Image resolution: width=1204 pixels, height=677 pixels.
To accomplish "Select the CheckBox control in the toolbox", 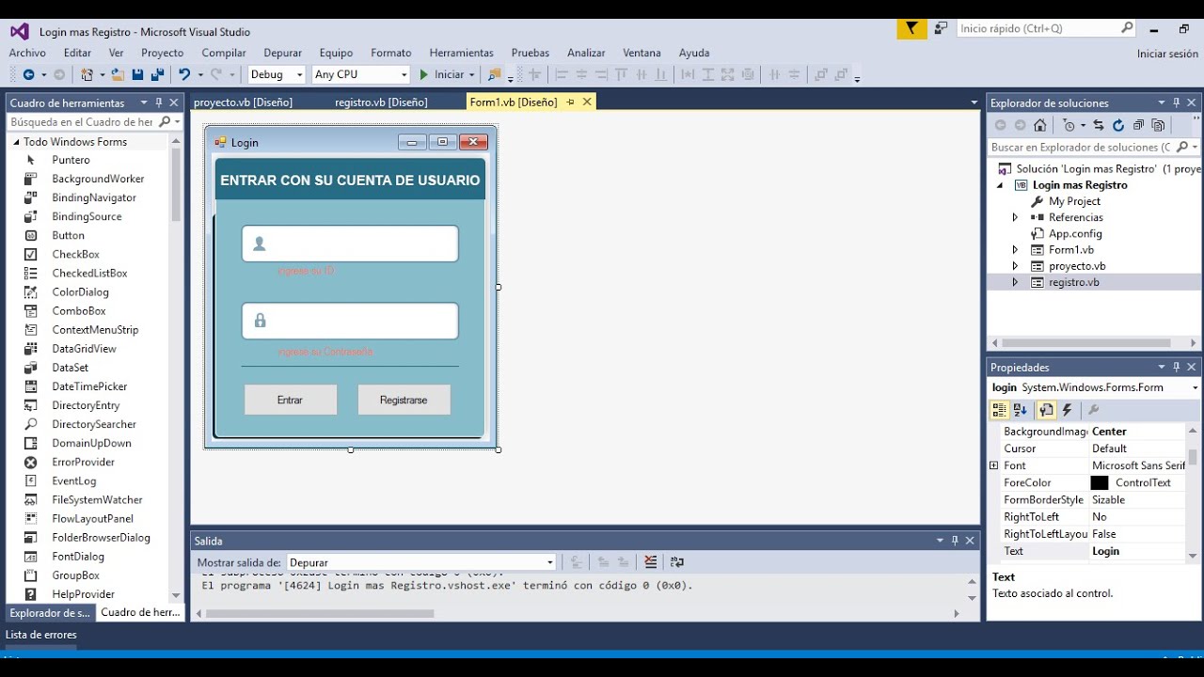I will (x=75, y=254).
